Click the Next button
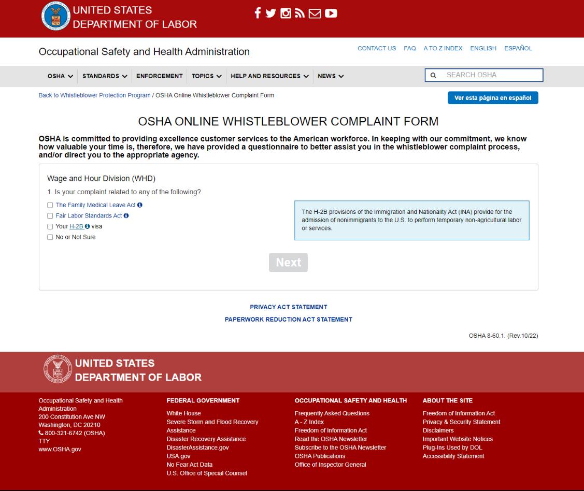The image size is (584, 491). (288, 263)
